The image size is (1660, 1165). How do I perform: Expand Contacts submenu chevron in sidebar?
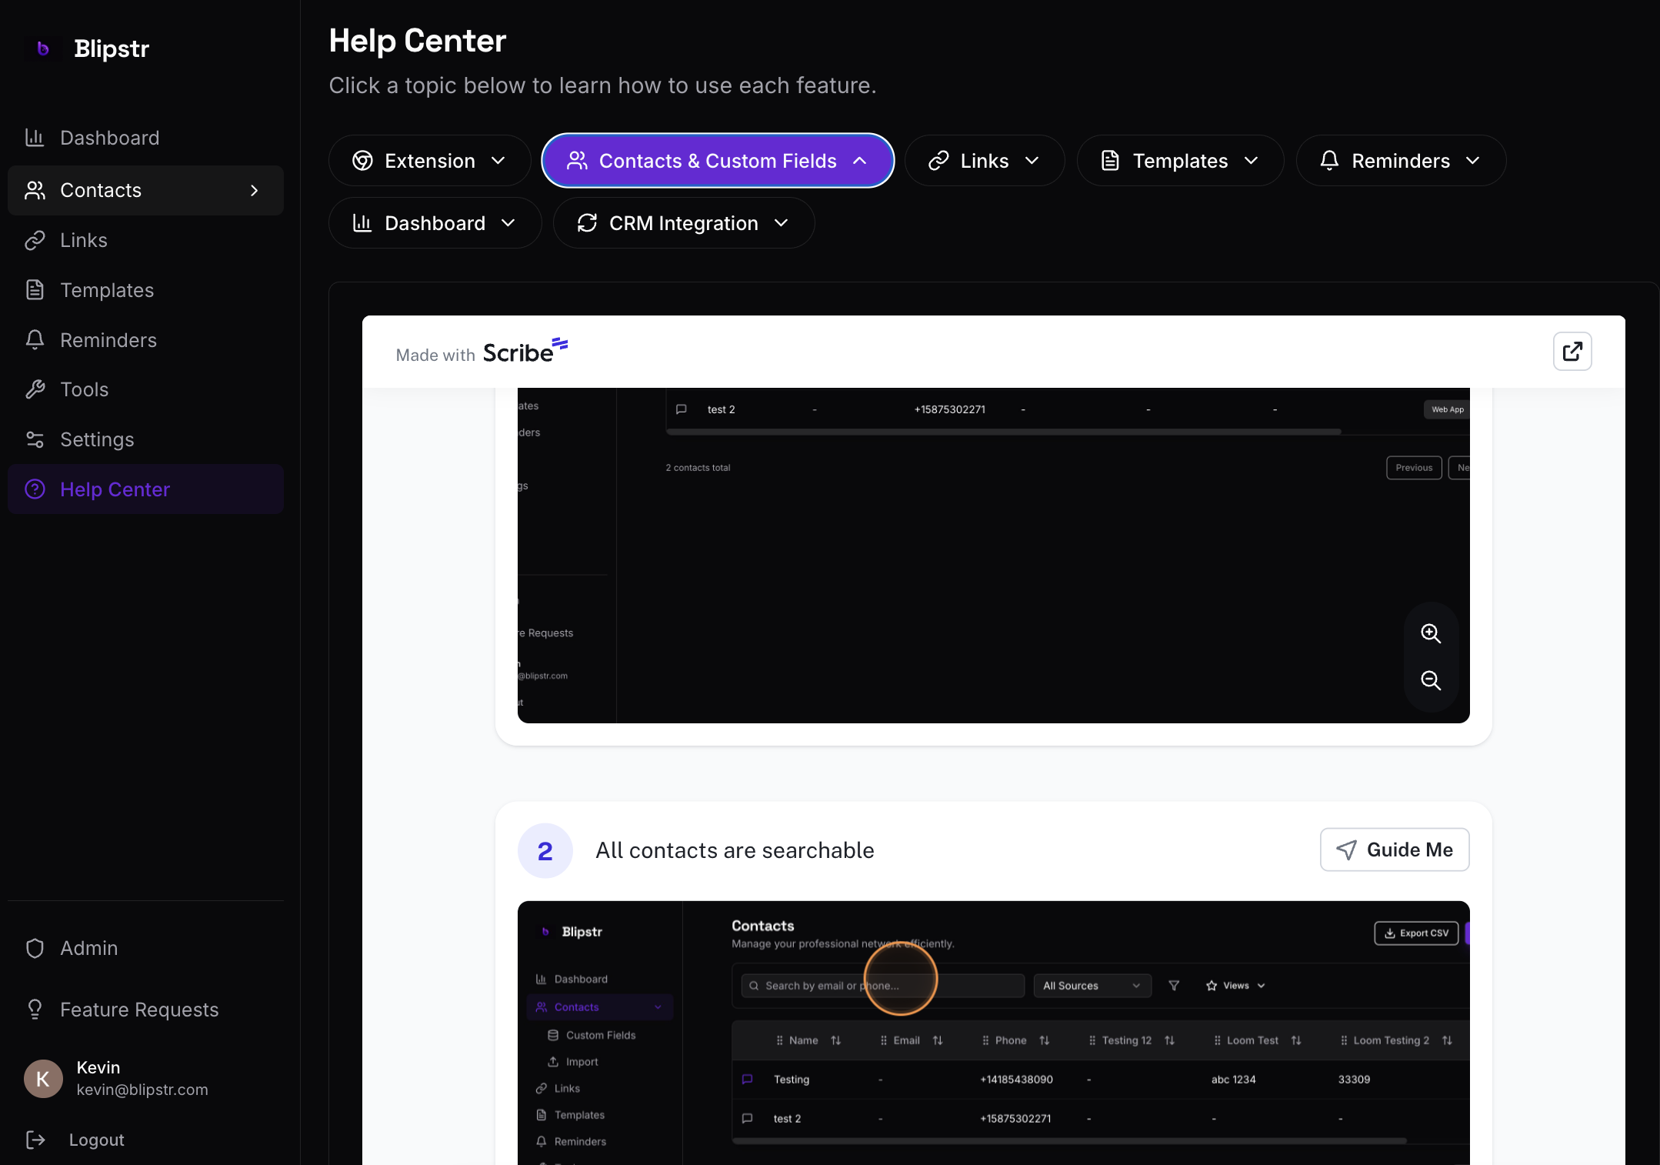255,190
